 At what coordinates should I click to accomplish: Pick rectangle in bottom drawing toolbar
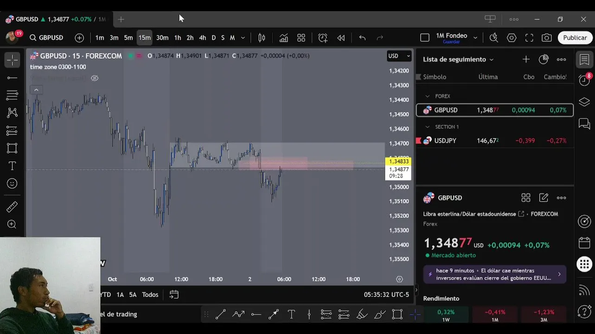click(x=397, y=314)
